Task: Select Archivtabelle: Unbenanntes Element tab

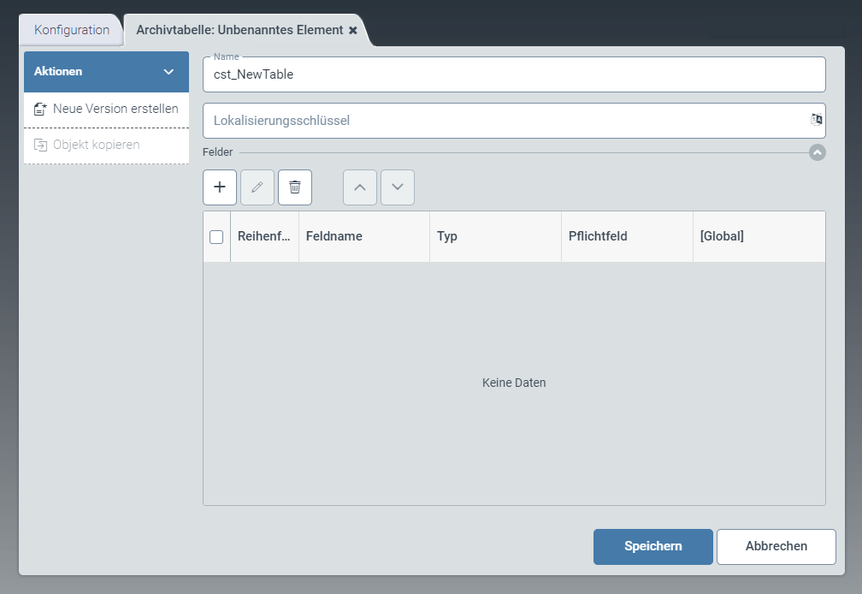Action: (x=239, y=30)
